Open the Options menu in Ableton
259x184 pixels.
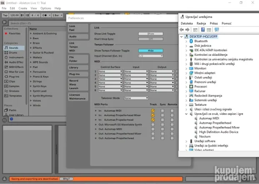tap(46, 8)
